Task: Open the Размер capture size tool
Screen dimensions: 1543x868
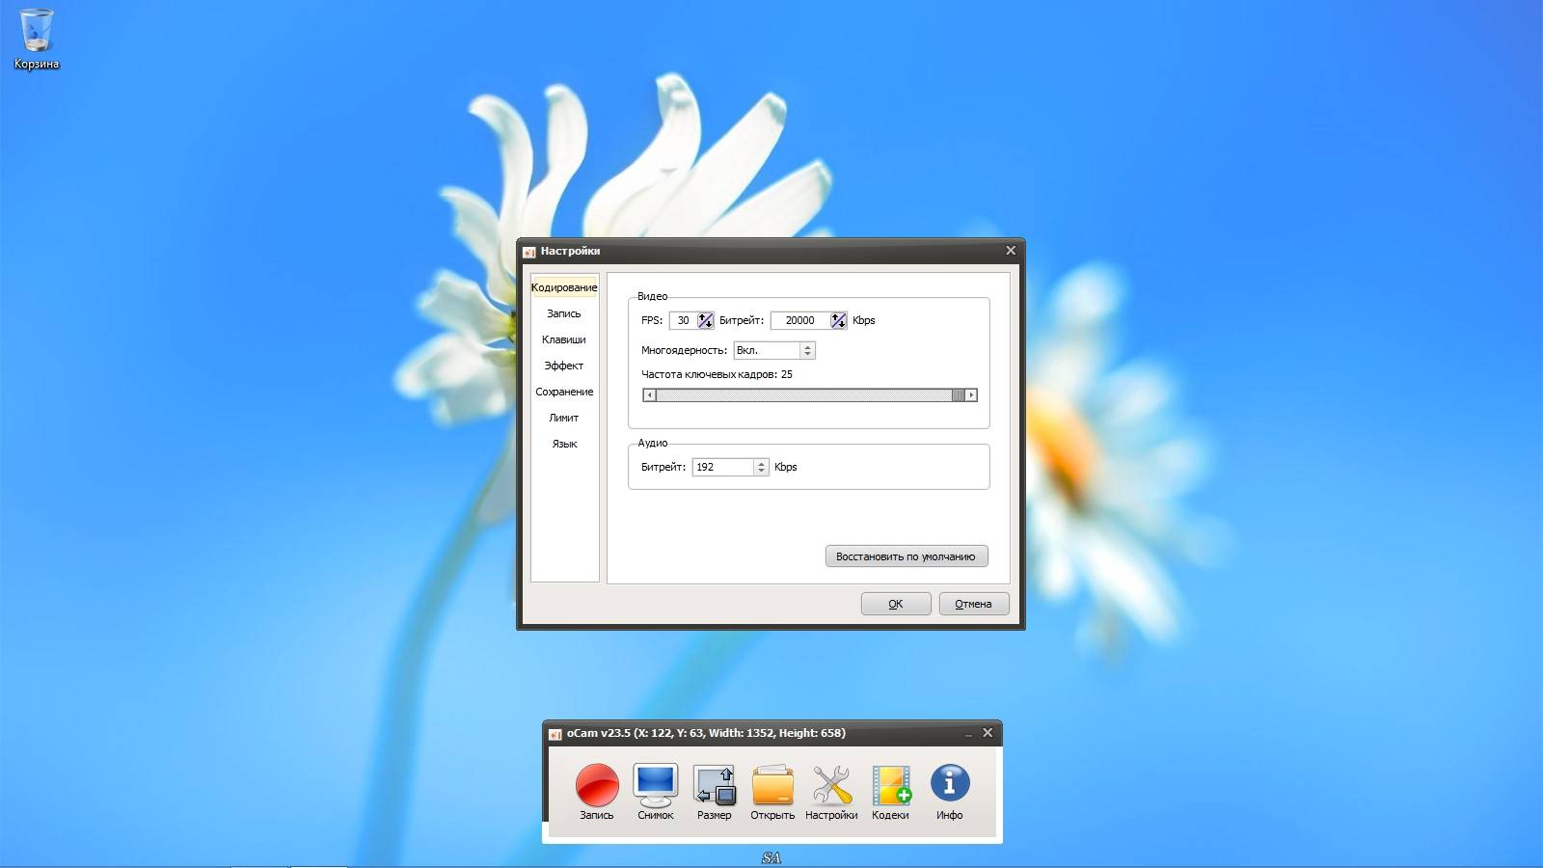Action: (714, 785)
